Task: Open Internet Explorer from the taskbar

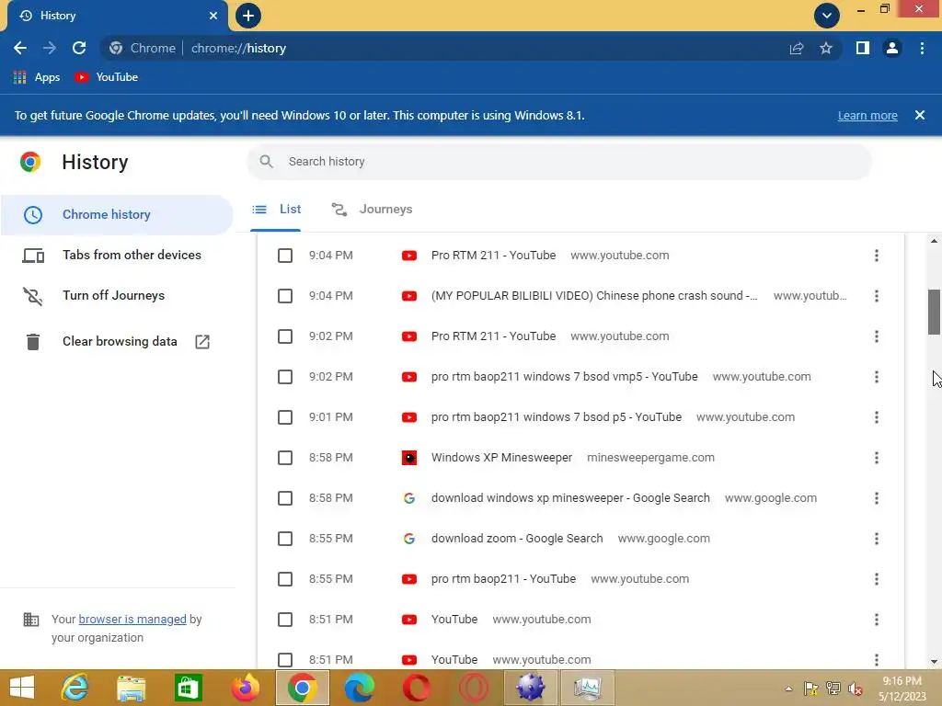Action: (75, 688)
